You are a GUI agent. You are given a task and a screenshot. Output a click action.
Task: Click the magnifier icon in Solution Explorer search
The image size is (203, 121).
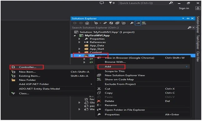pos(189,27)
